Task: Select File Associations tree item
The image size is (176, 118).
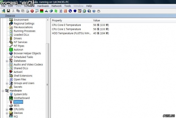Action: coord(23,27)
